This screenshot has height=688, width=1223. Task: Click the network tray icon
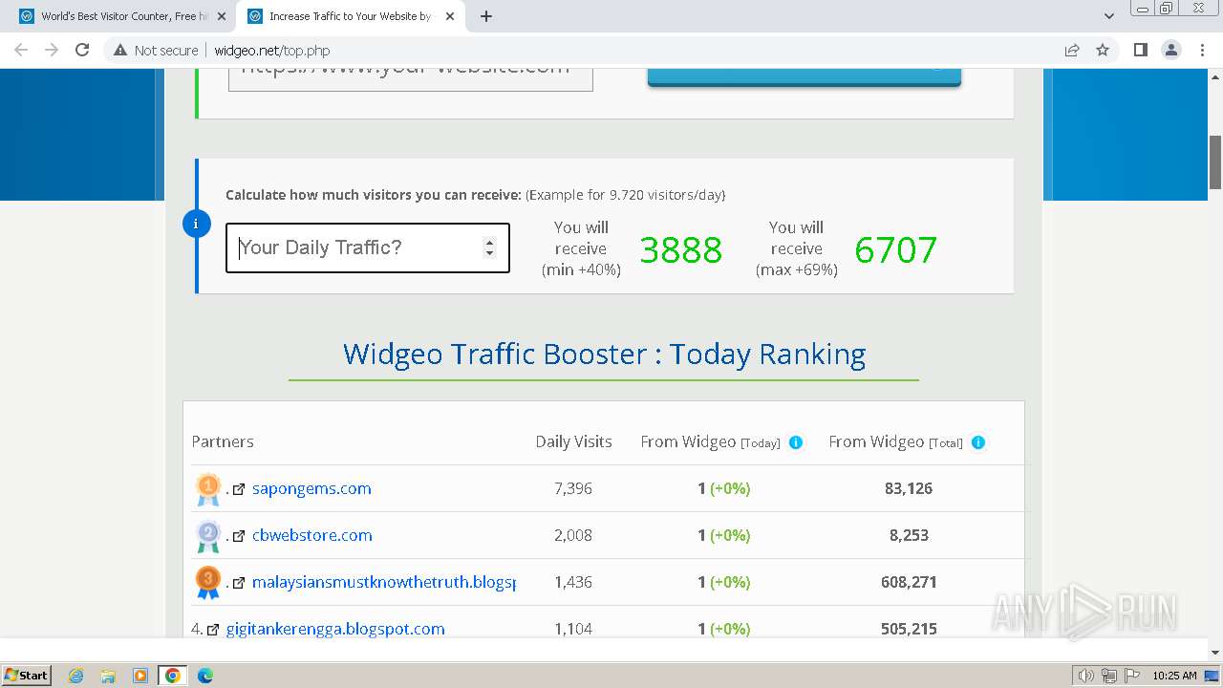pyautogui.click(x=1109, y=676)
